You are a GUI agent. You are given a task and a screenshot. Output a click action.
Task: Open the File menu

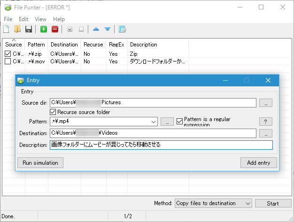8,19
